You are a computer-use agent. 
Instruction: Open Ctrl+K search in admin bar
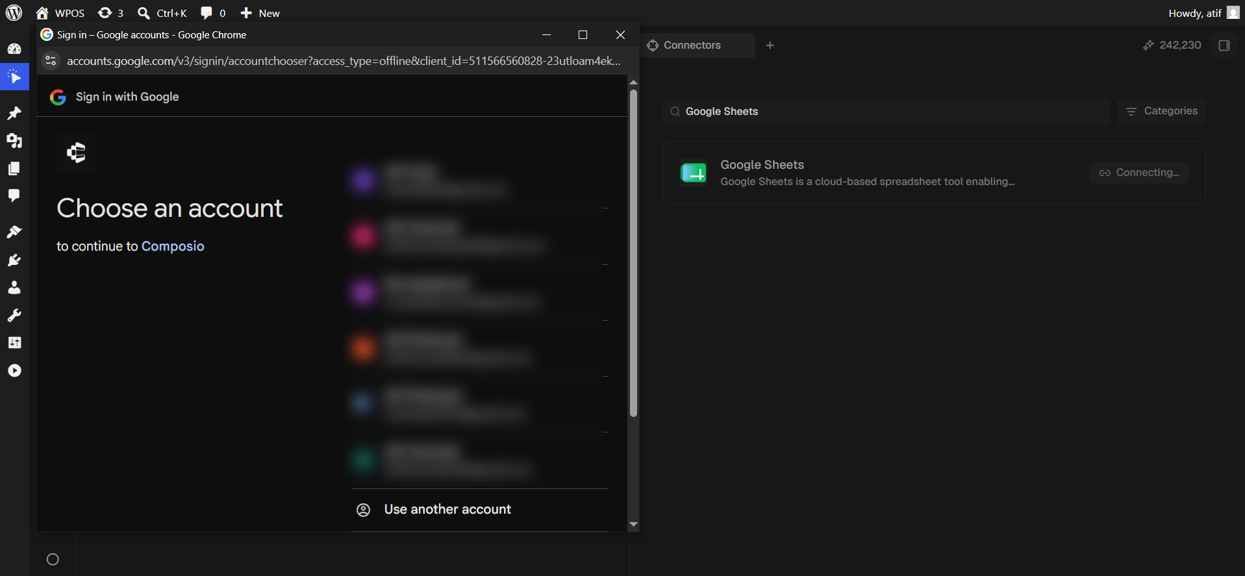(162, 13)
